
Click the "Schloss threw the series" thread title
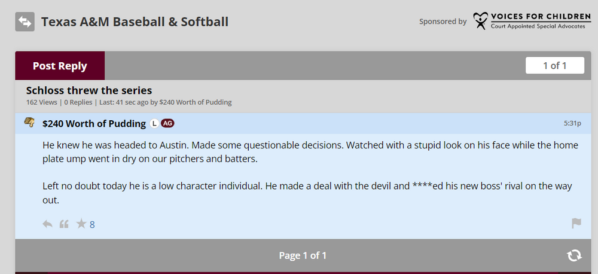coord(89,90)
